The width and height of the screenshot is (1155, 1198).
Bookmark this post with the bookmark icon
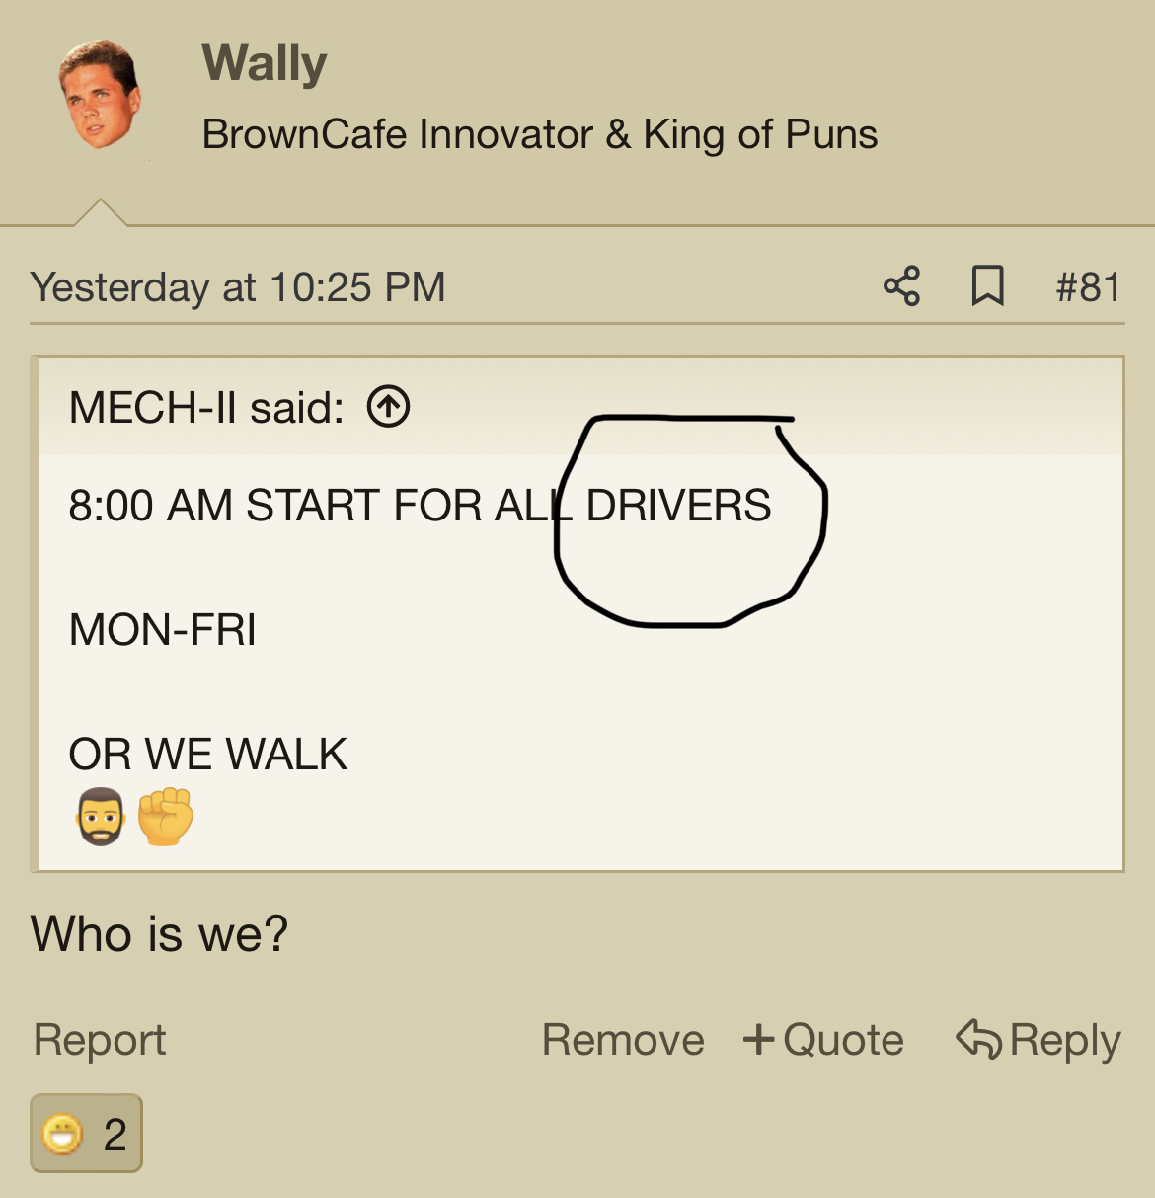coord(987,286)
